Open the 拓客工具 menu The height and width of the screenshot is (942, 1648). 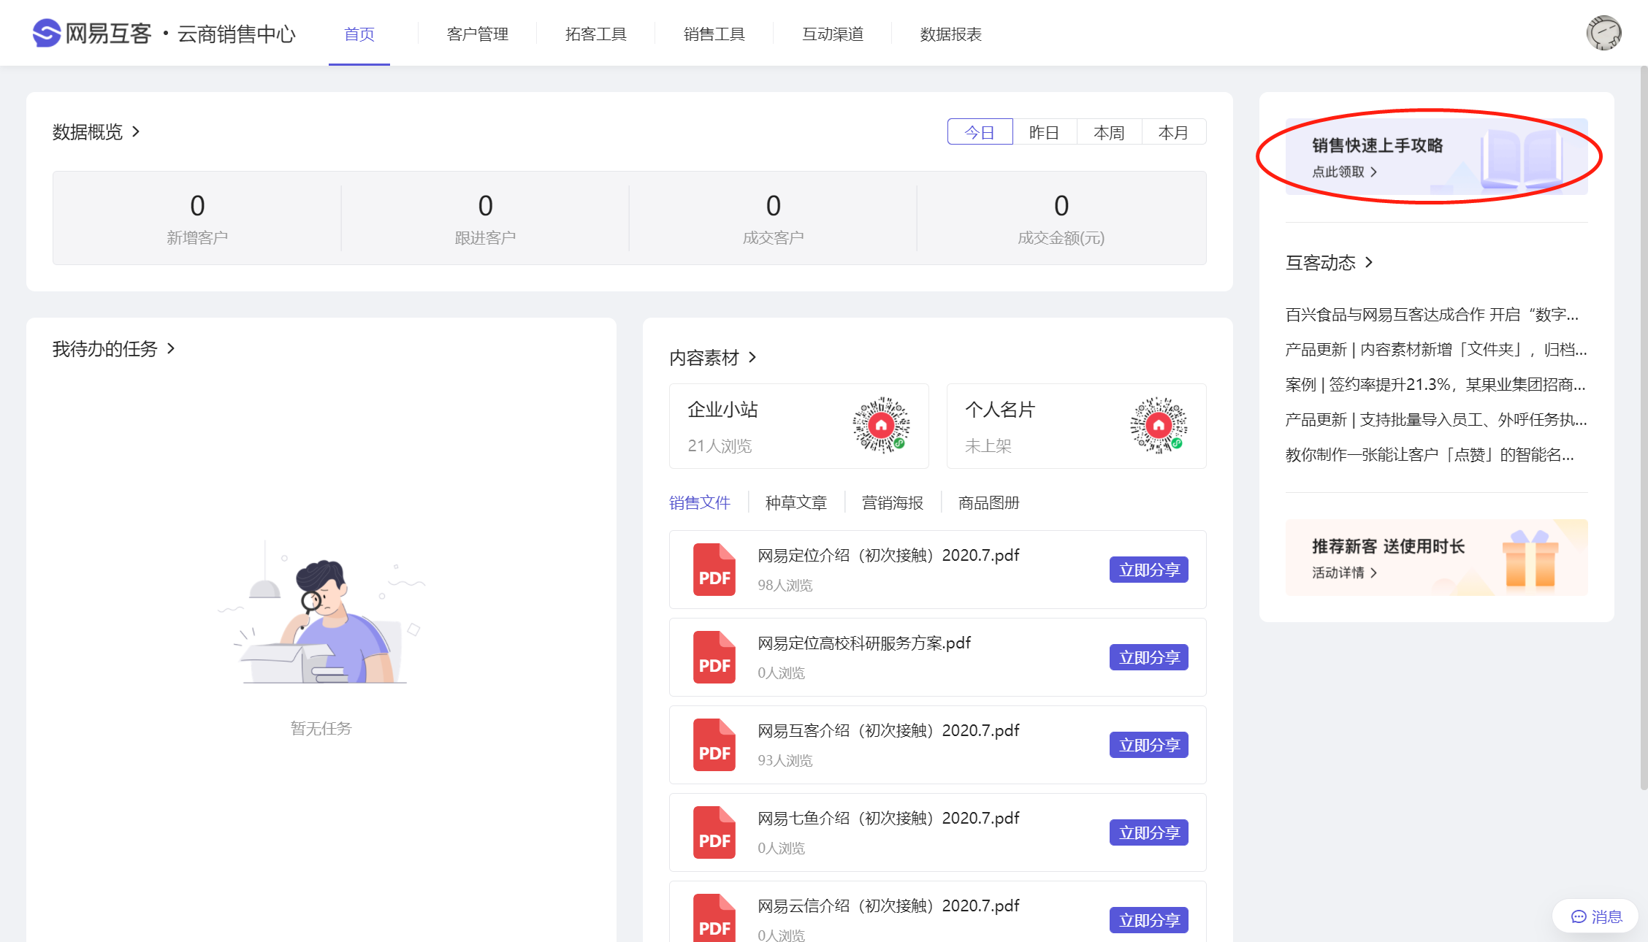[x=596, y=34]
